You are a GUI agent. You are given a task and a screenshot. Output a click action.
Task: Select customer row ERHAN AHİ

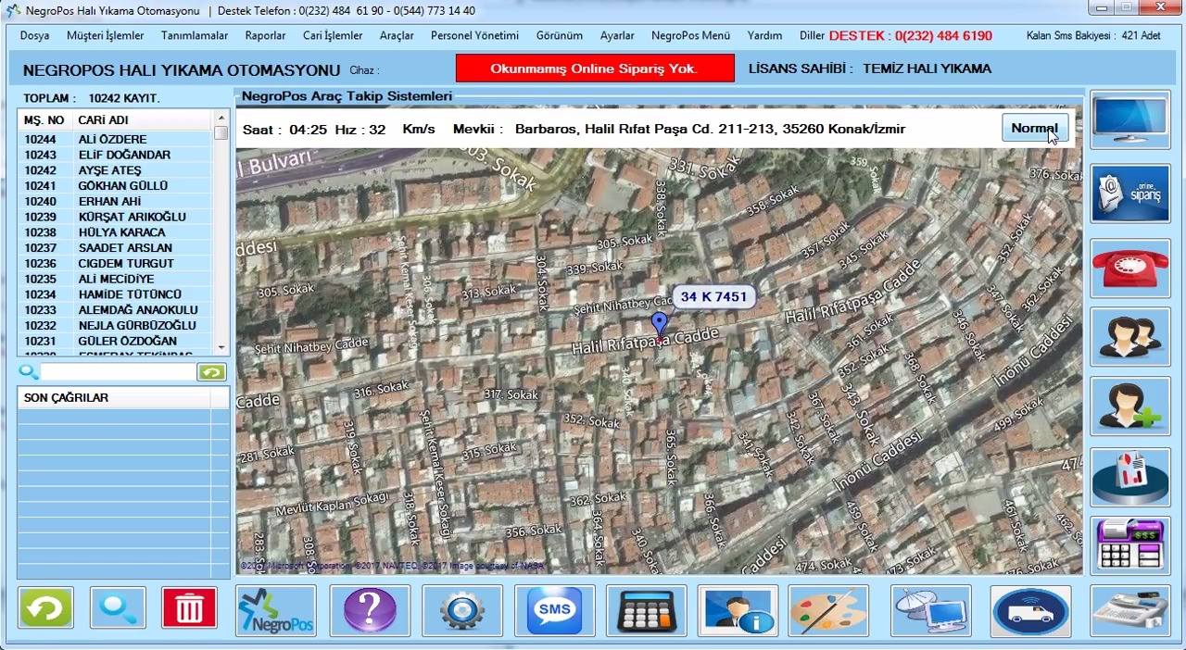click(115, 201)
